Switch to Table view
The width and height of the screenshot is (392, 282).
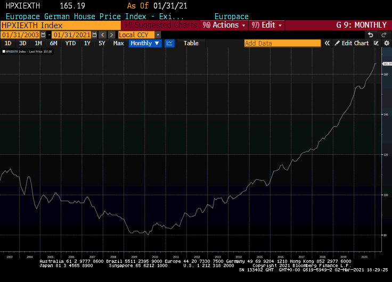[x=191, y=43]
